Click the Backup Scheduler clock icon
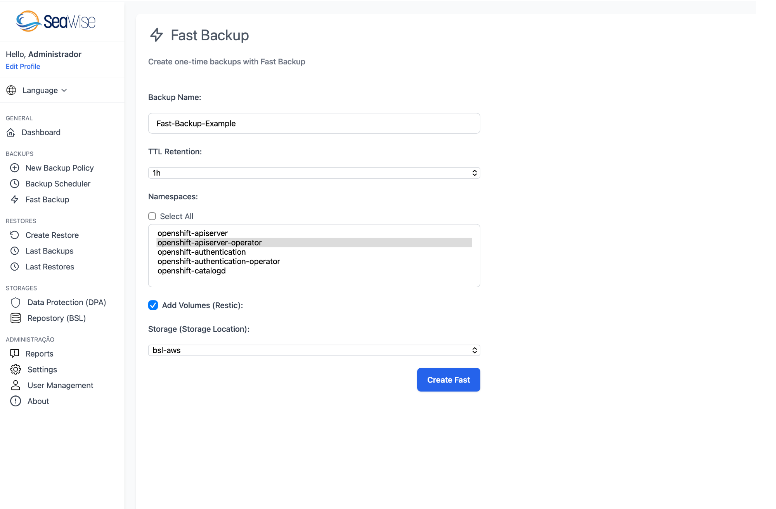Screen dimensions: 776x509 tap(15, 183)
